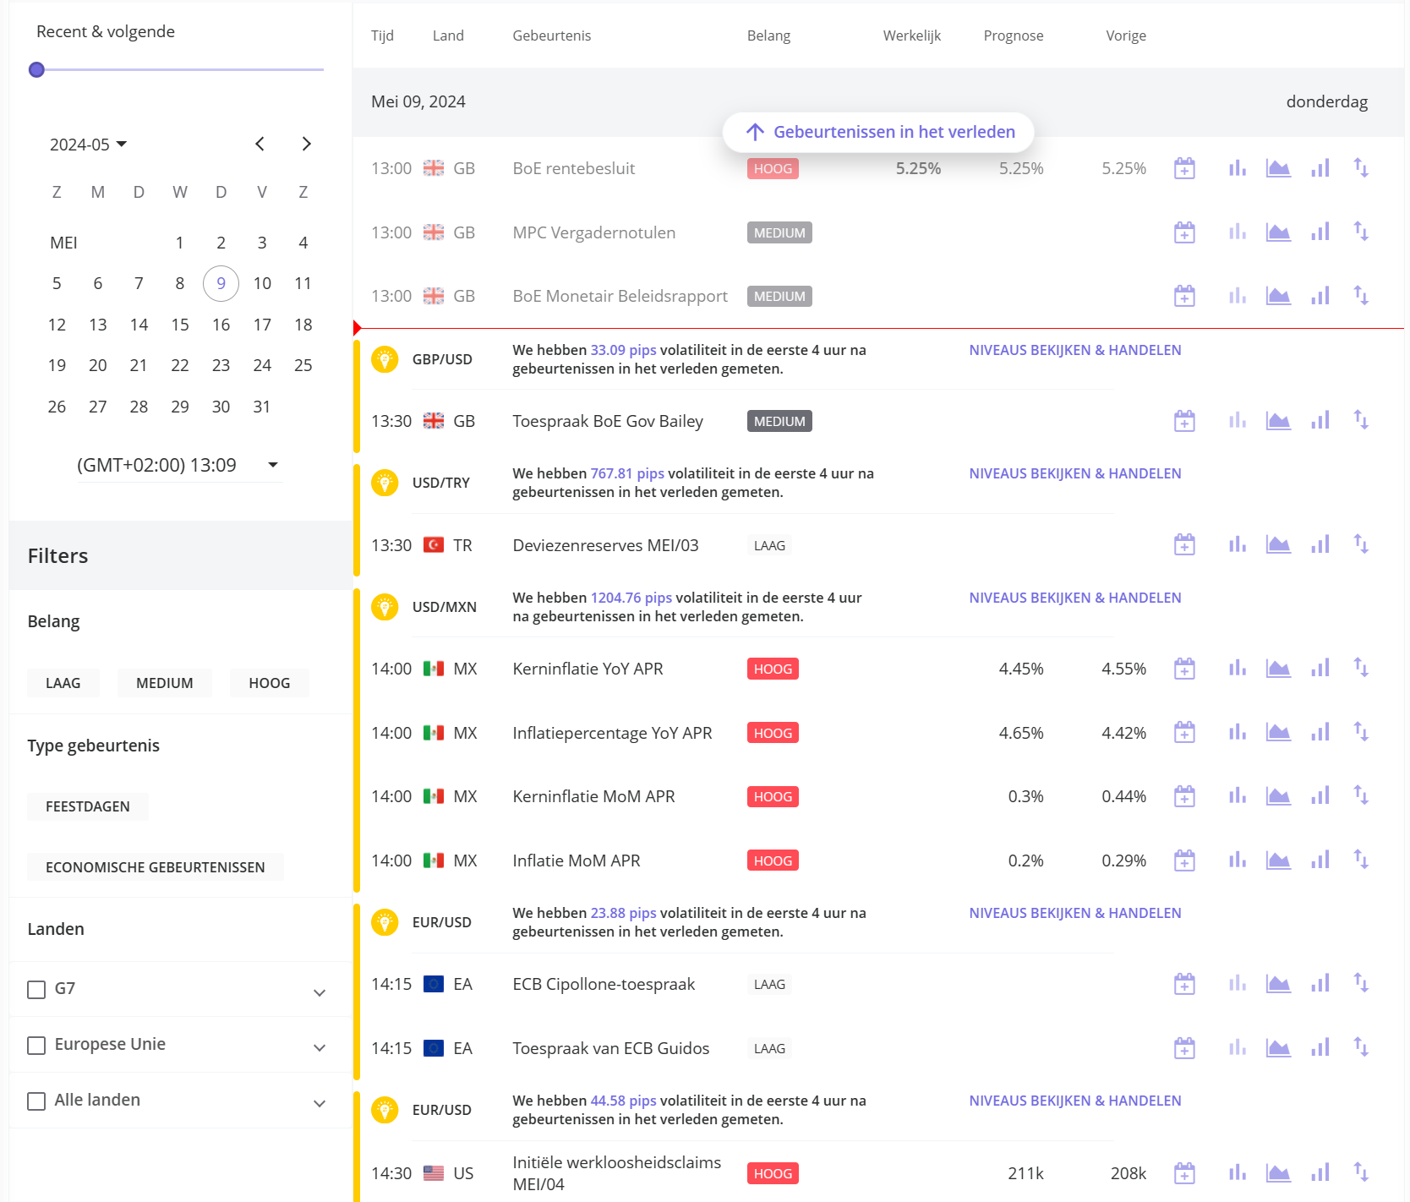Click rising bars icon for Kerninflatie MoM APR
The height and width of the screenshot is (1202, 1410).
click(x=1320, y=795)
